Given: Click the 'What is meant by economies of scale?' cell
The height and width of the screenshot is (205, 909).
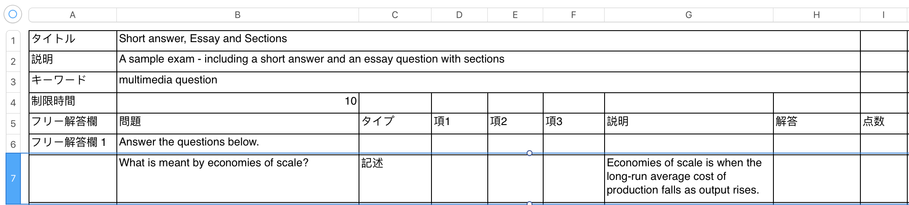Looking at the screenshot, I should point(237,178).
